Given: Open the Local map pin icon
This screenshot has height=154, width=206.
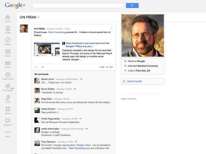Looking at the screenshot, I should 8,98.
